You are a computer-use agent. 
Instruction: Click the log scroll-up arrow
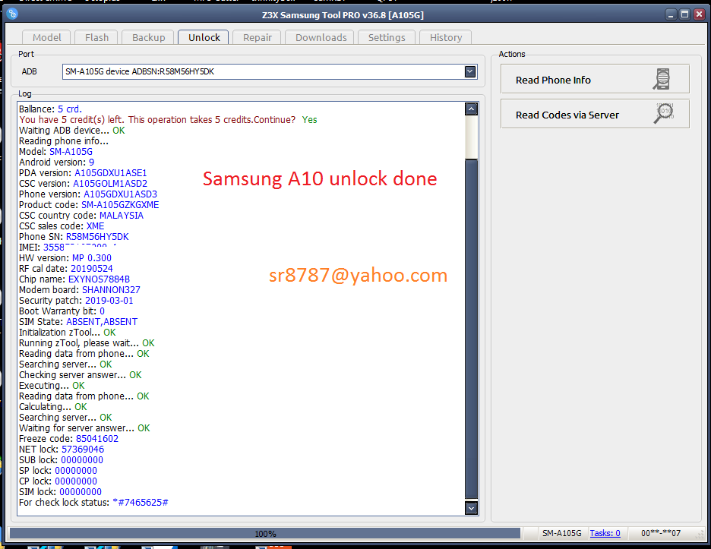471,109
